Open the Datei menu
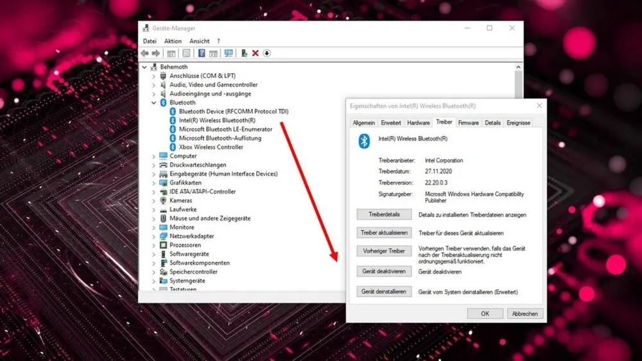This screenshot has height=361, width=642. click(x=150, y=41)
